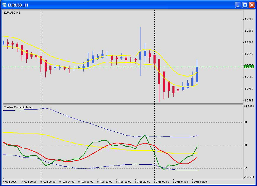
Task: Minimize the EURUSD,H1 chart window
Action: tap(238, 5)
